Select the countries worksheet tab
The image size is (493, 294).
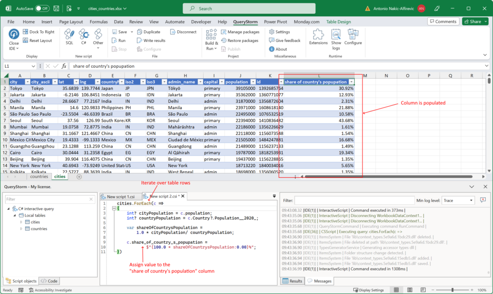(39, 176)
